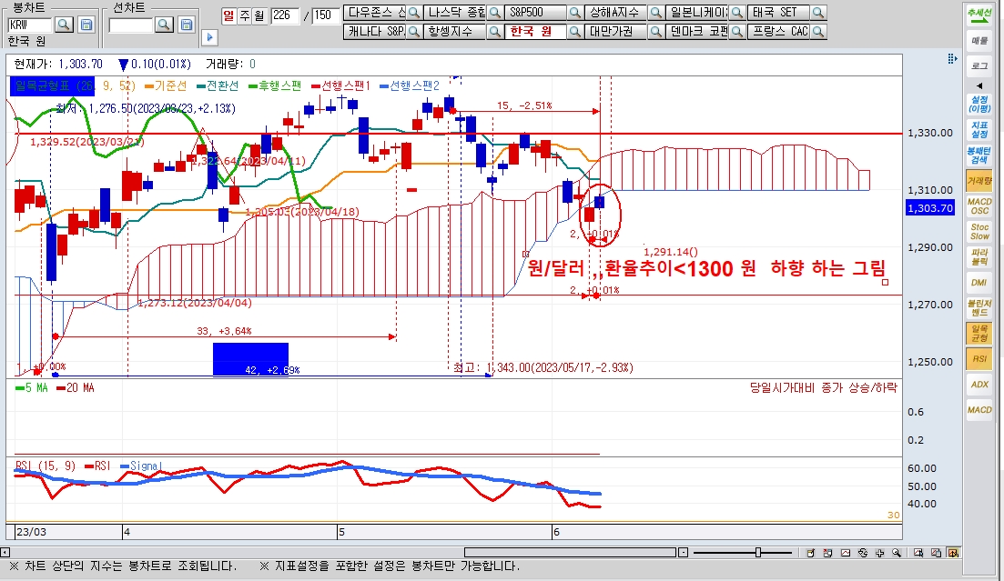
Task: Click the search icon in the 선차트 group
Action: (164, 25)
